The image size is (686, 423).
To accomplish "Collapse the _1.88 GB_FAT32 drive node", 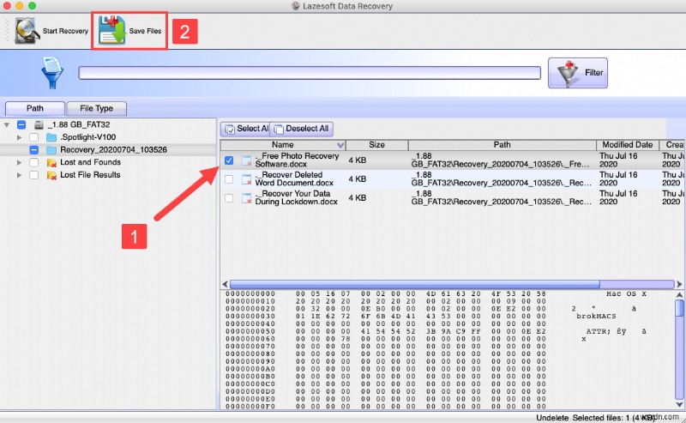I will tap(7, 124).
